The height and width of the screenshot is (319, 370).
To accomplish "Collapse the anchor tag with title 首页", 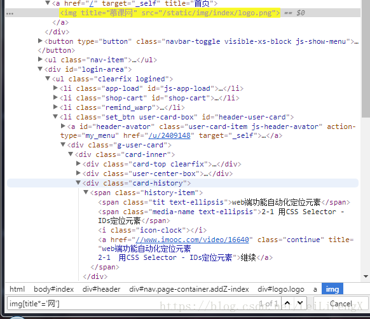I will [48, 3].
